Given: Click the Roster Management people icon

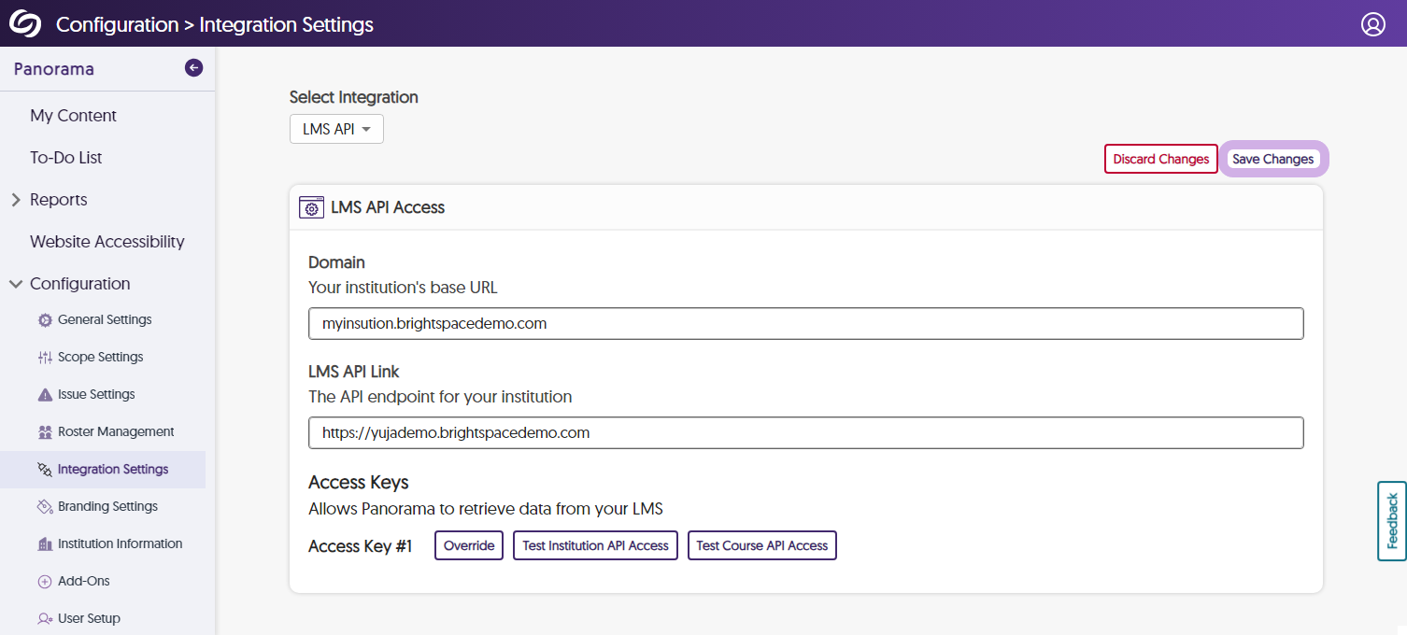Looking at the screenshot, I should tap(45, 432).
